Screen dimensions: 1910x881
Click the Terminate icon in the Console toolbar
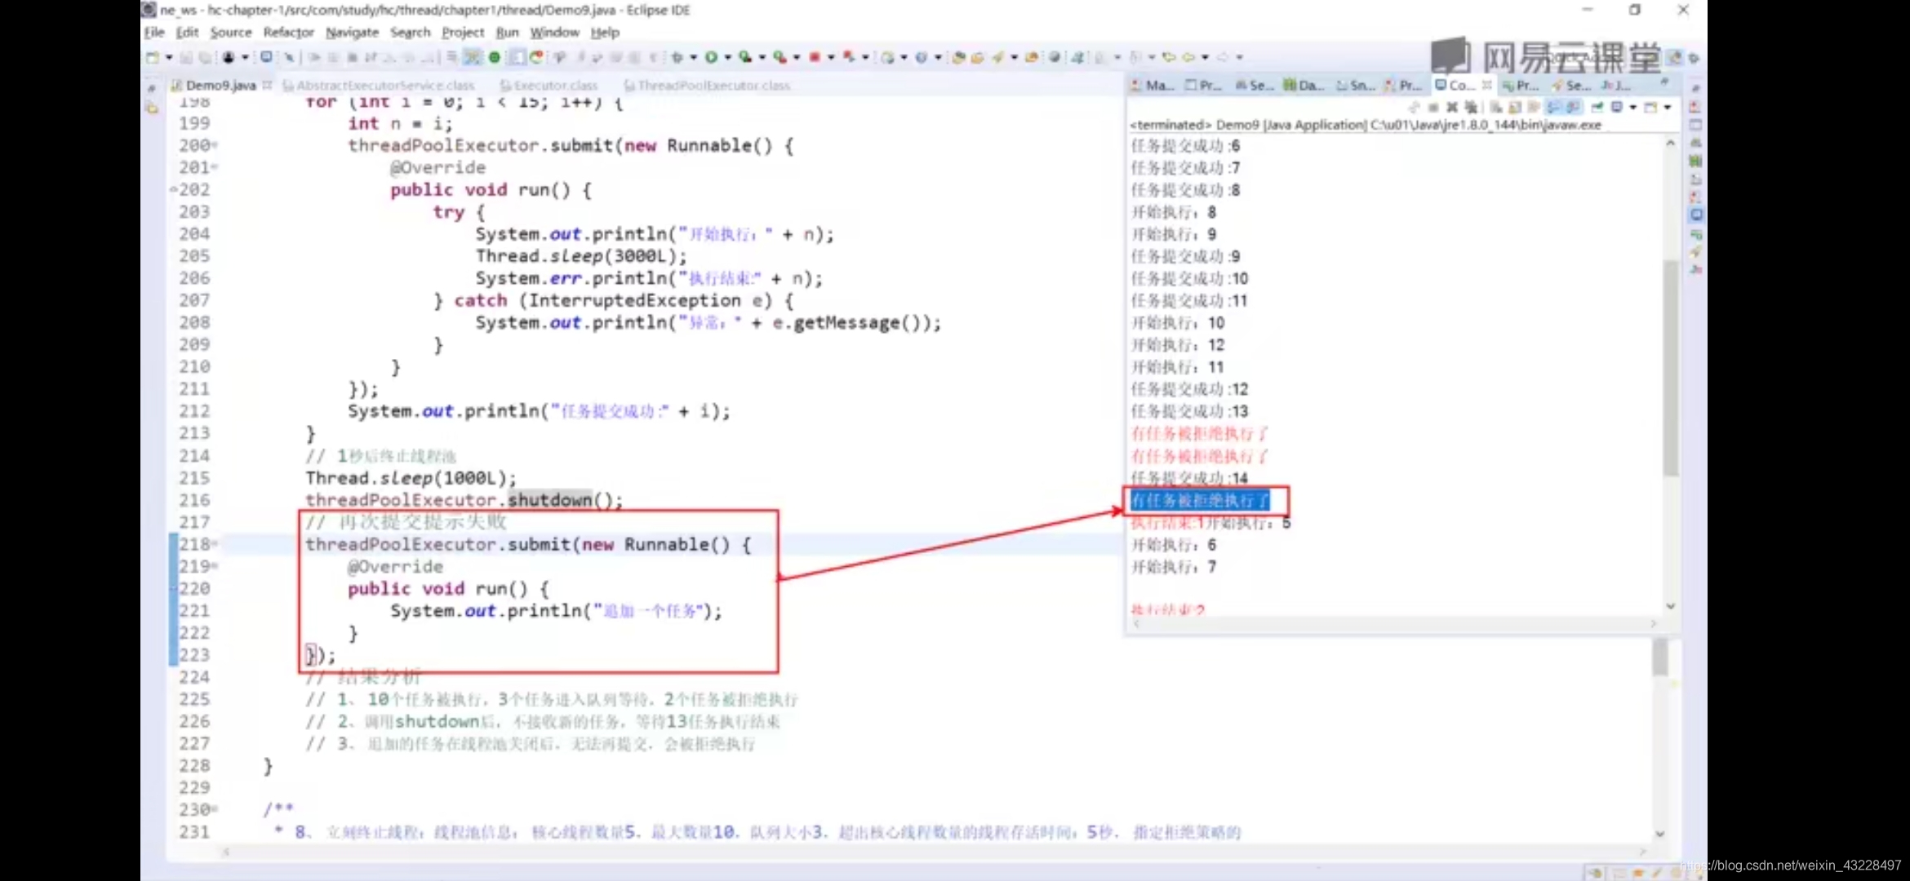pyautogui.click(x=1433, y=107)
